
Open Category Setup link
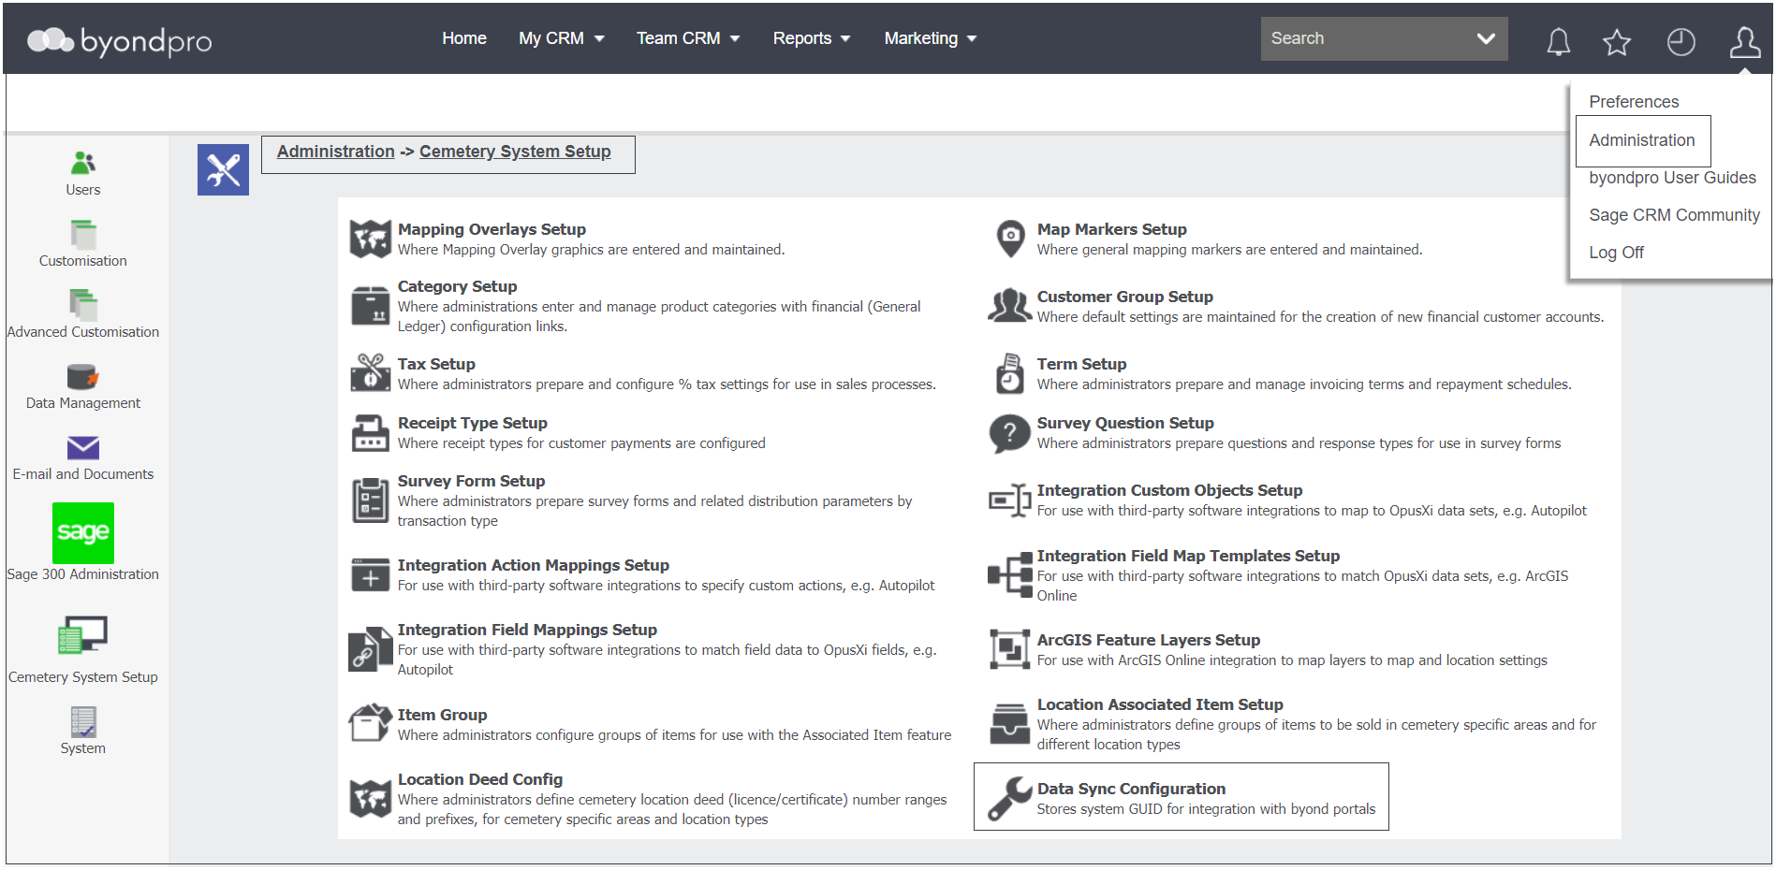click(x=457, y=286)
